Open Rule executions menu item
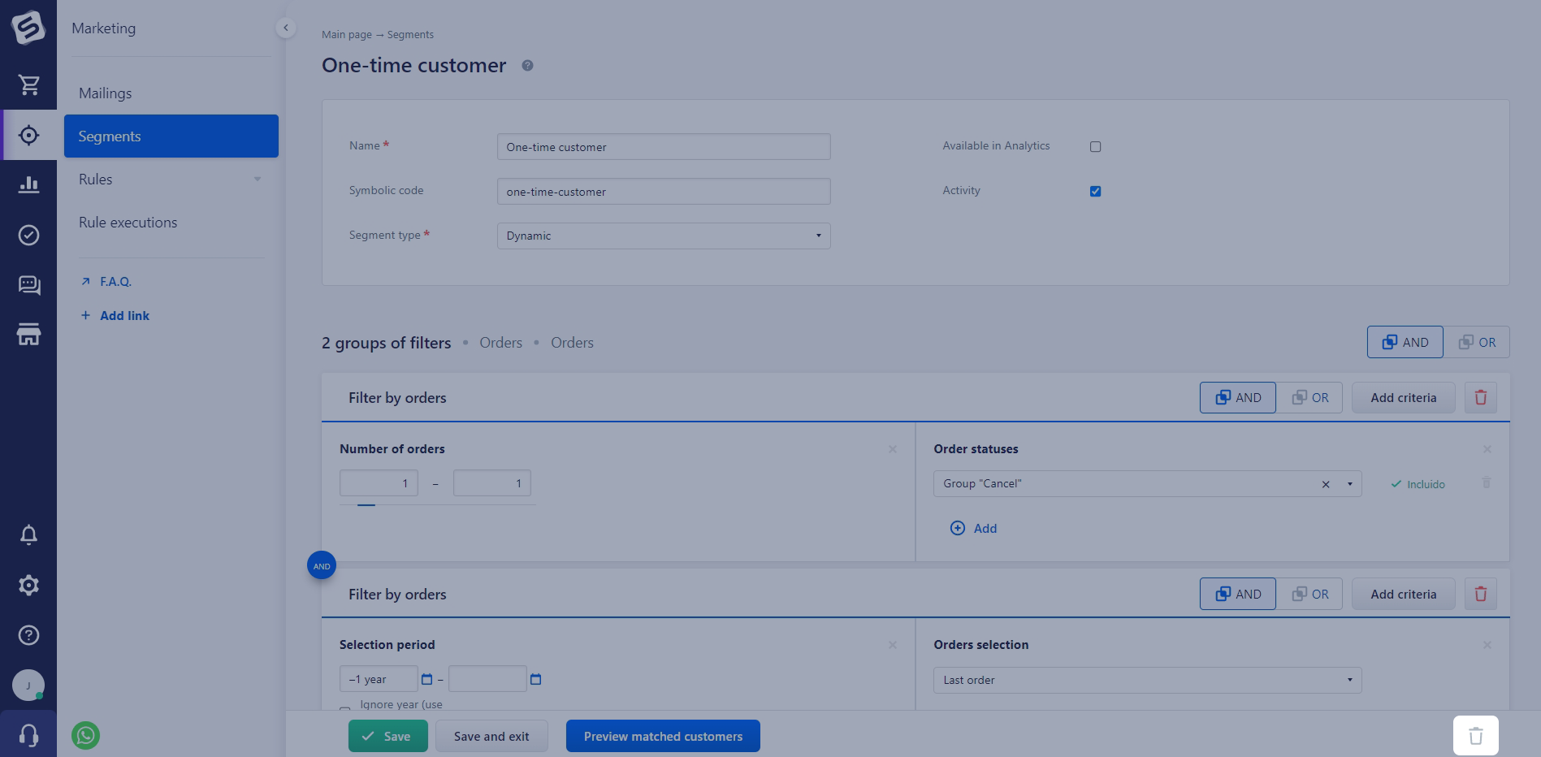 pos(128,223)
